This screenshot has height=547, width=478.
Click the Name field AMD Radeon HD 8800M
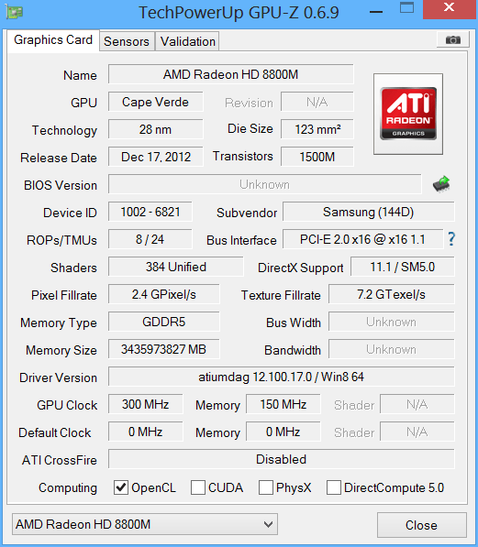pyautogui.click(x=231, y=74)
